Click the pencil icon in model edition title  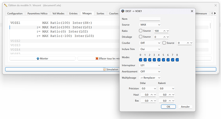[x=6, y=5]
